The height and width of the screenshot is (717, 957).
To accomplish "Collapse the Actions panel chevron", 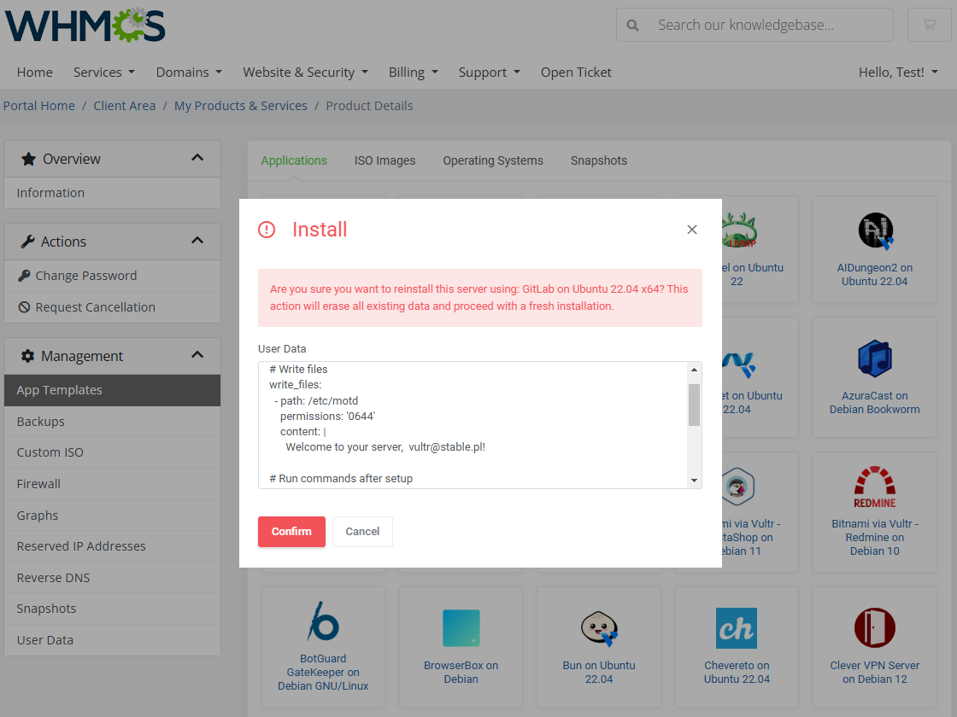I will 197,241.
